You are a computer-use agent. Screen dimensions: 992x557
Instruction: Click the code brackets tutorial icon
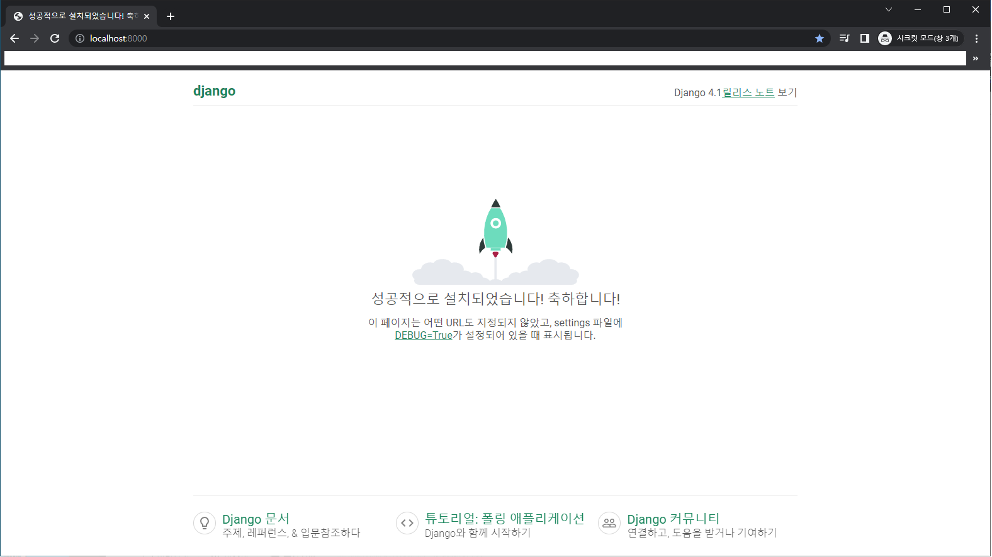(407, 522)
